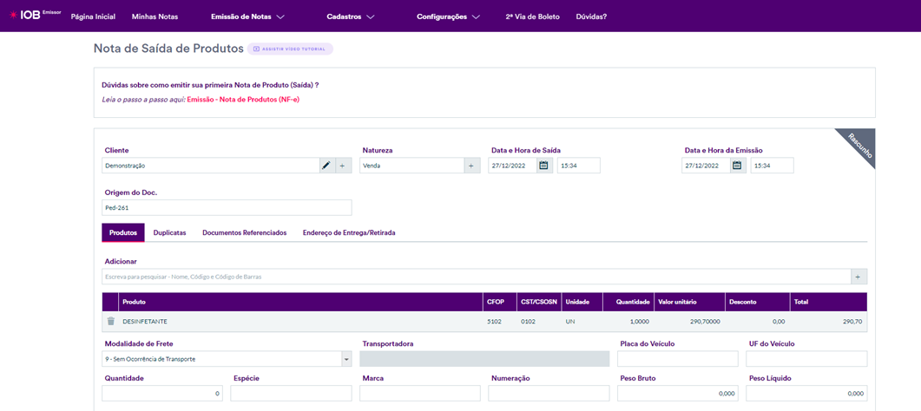Switch to the Duplicatas tab

(169, 232)
